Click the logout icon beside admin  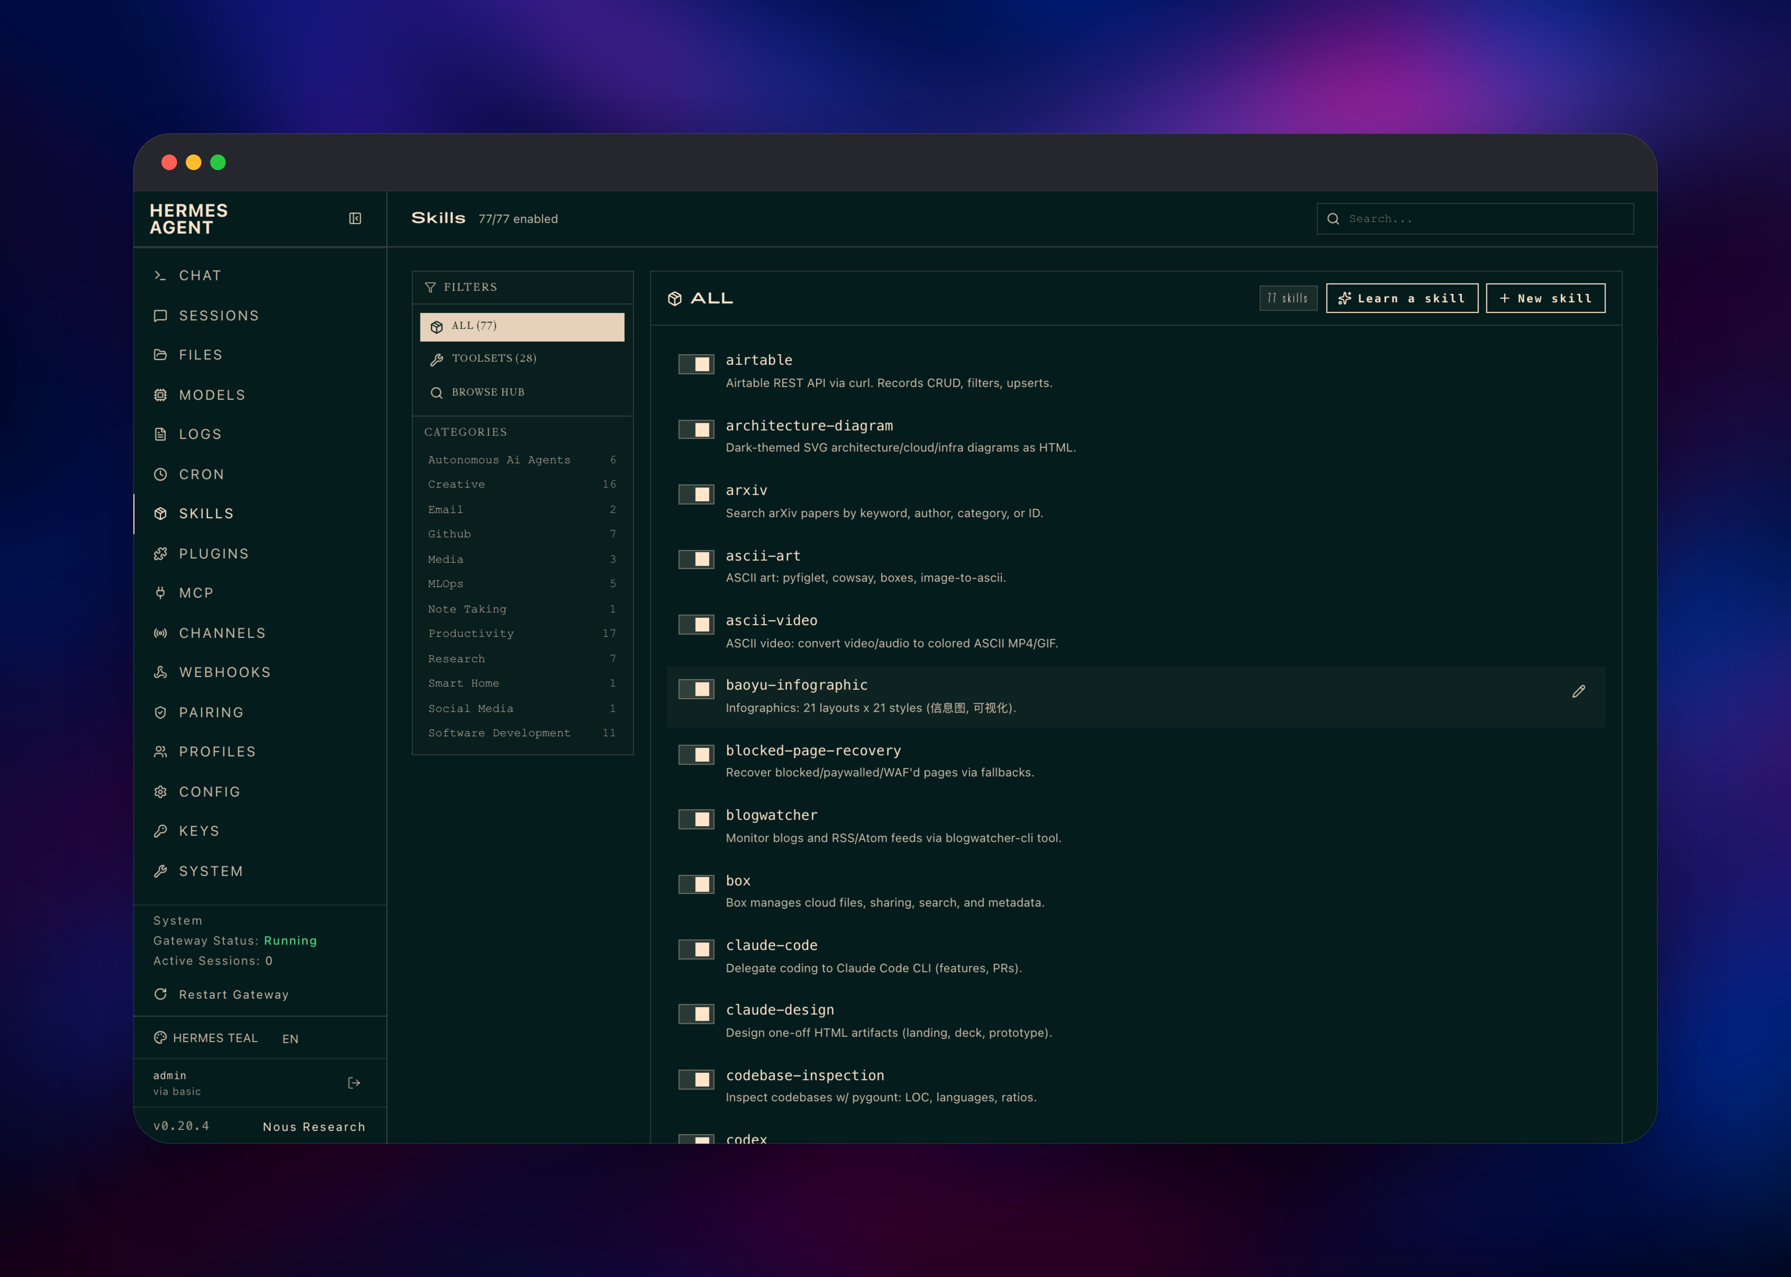(x=354, y=1083)
